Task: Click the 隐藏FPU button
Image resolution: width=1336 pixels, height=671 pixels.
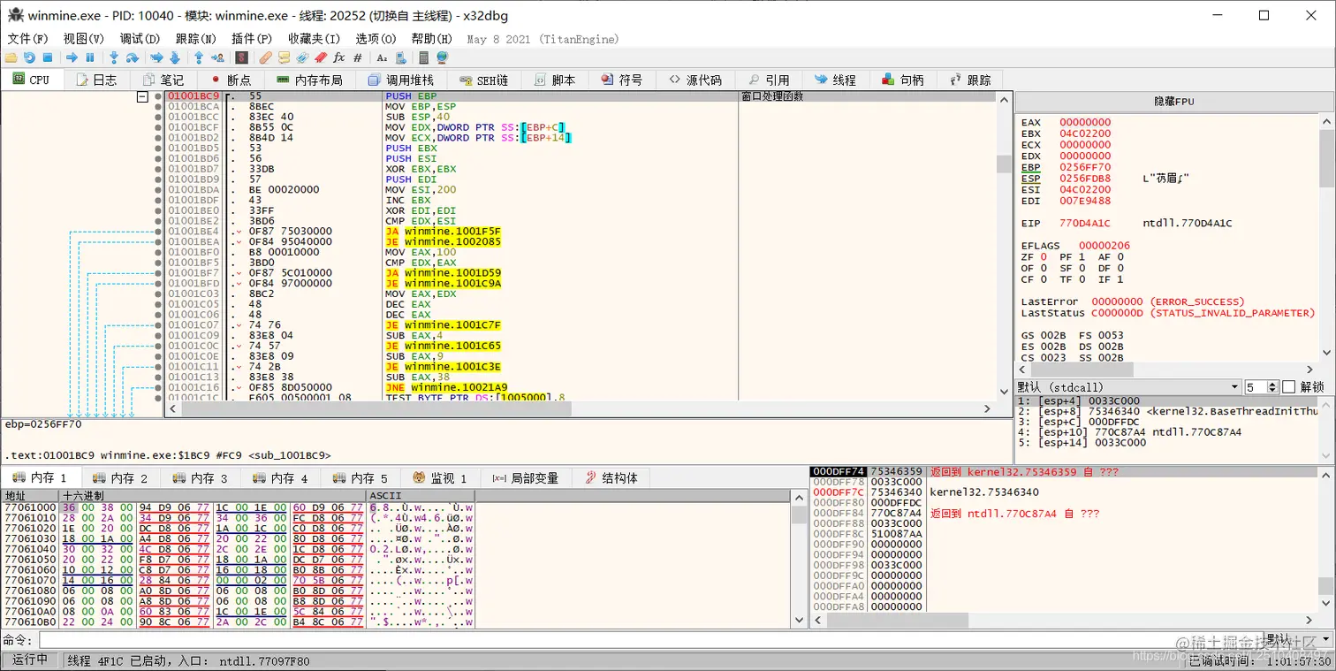Action: (x=1174, y=101)
